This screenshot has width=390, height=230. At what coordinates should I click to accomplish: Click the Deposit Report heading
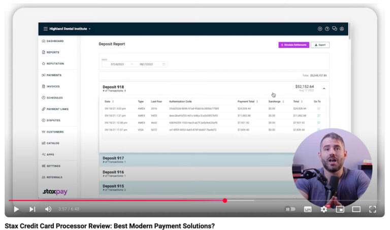click(x=112, y=44)
